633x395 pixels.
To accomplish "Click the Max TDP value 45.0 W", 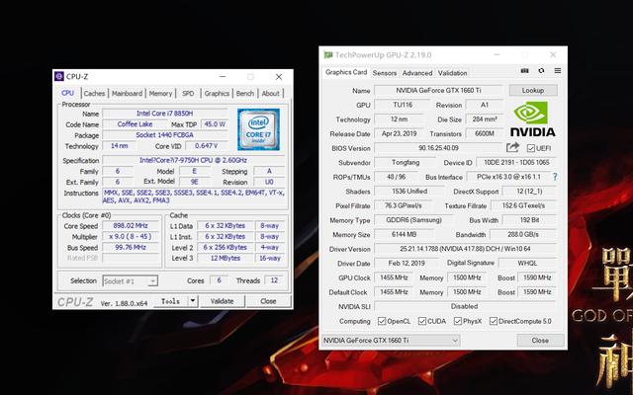I will (215, 124).
